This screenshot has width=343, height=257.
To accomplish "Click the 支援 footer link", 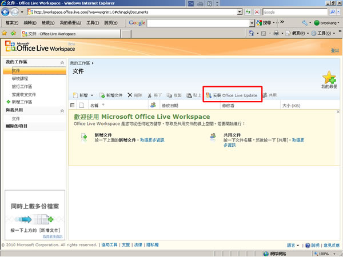I will tap(126, 245).
